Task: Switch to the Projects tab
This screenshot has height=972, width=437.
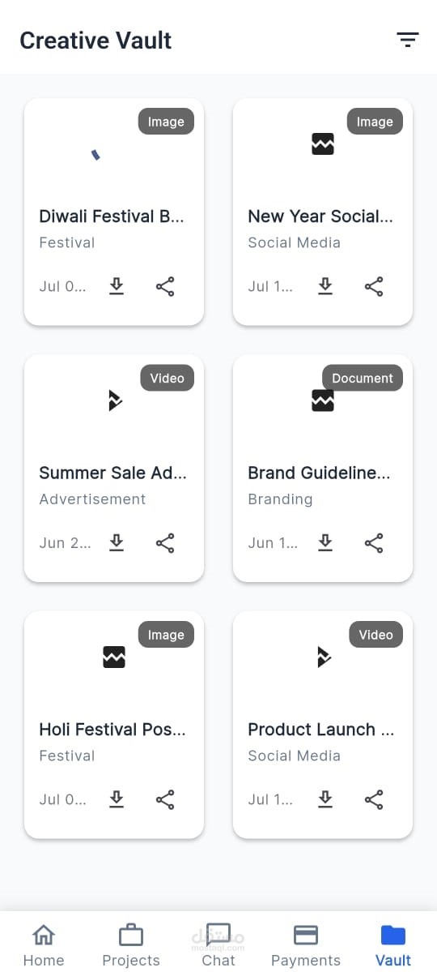Action: (130, 945)
